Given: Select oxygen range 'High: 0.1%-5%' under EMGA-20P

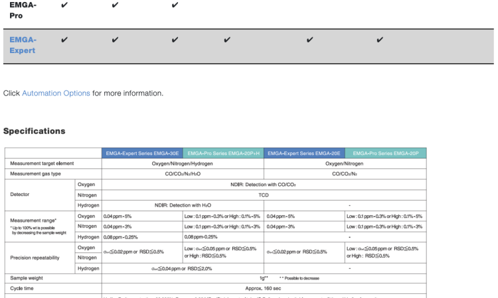Looking at the screenshot, I should click(x=407, y=217).
